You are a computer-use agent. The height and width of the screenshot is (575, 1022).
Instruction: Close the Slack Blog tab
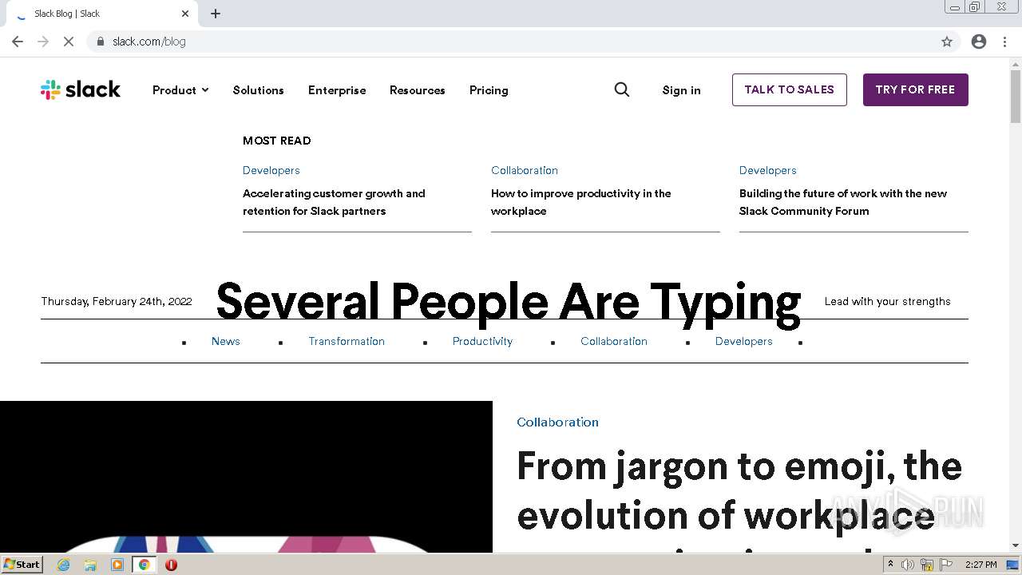(185, 14)
